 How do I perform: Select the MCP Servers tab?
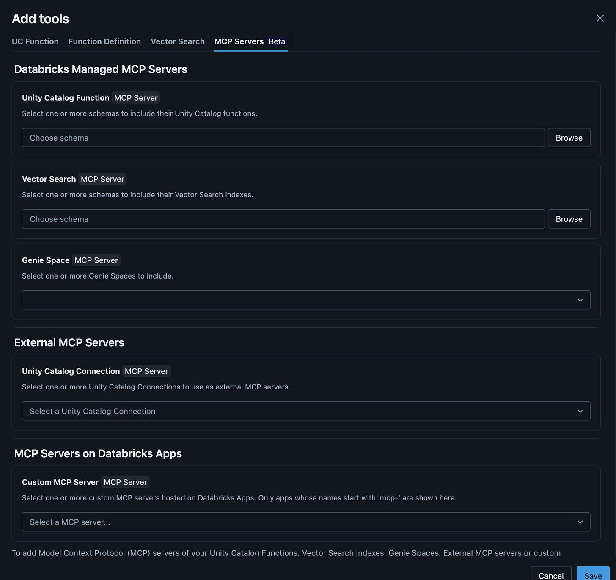pyautogui.click(x=239, y=41)
